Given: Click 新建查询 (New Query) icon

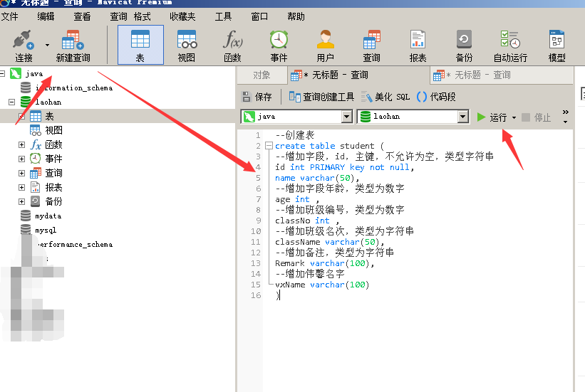Looking at the screenshot, I should [73, 46].
